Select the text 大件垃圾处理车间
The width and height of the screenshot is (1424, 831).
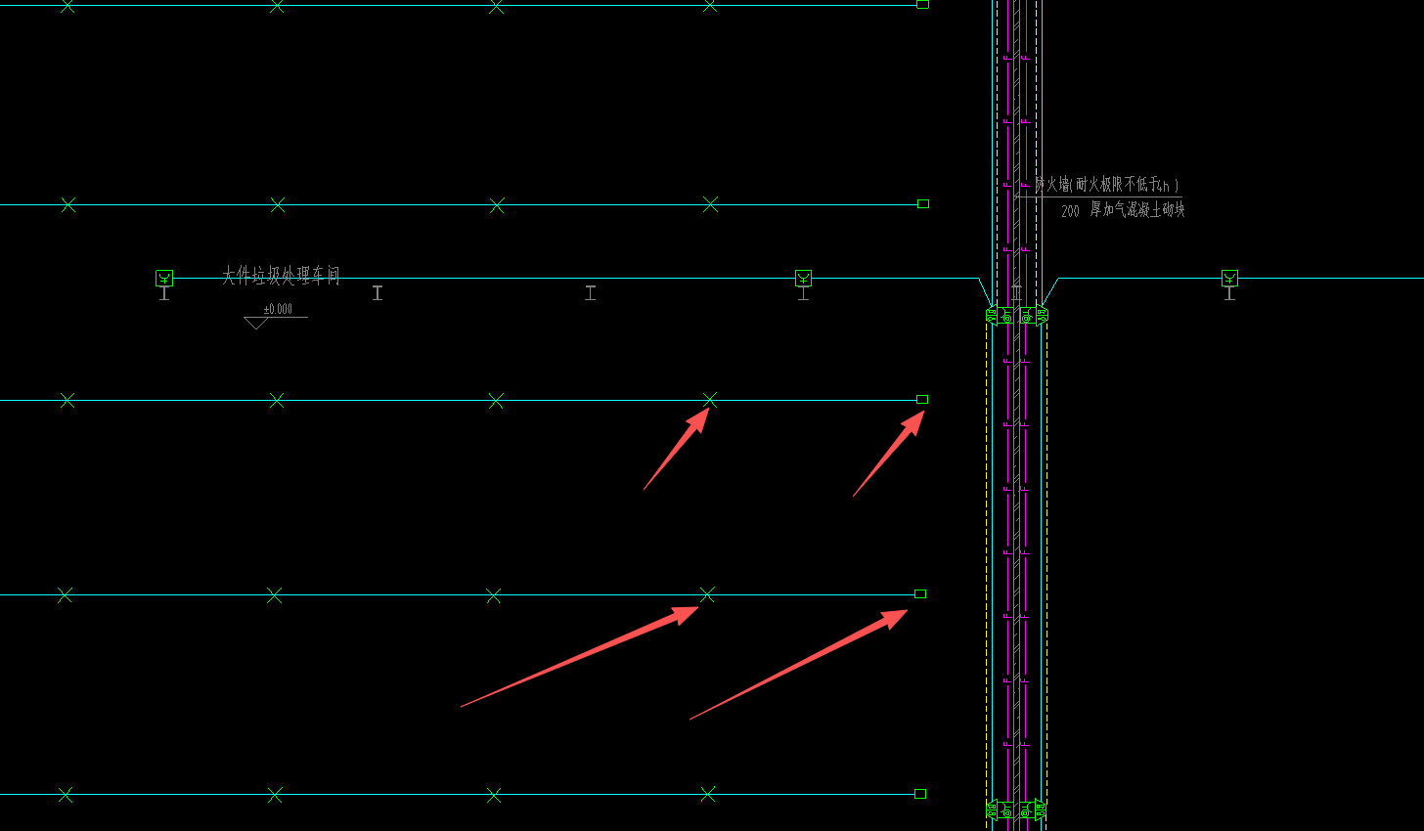[x=281, y=276]
